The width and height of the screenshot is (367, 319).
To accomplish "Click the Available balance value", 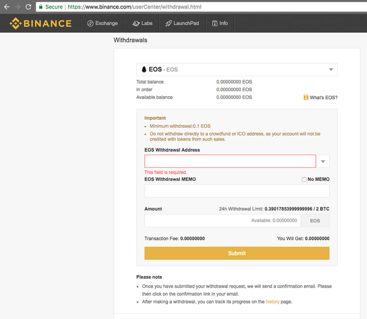I will [x=234, y=97].
